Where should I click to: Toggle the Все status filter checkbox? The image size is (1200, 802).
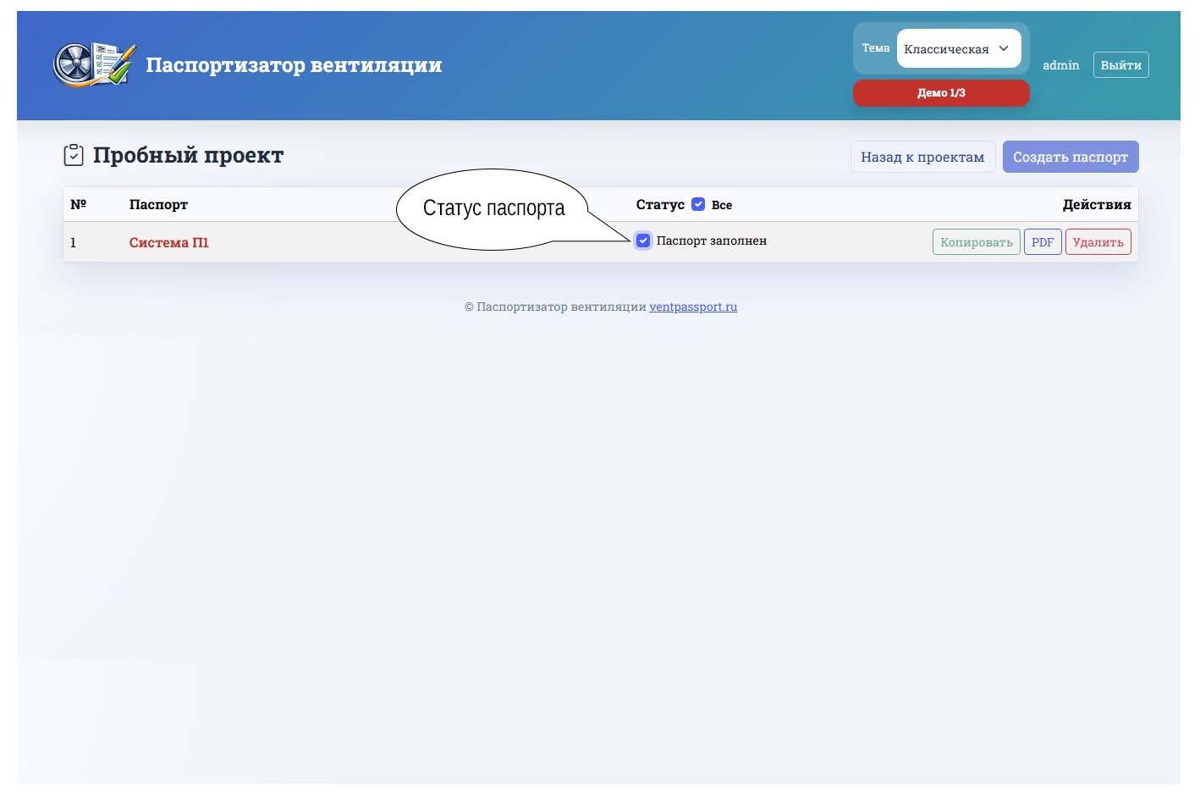click(698, 204)
